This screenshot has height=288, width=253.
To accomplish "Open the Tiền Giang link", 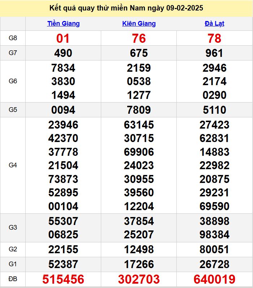I will 63,24.
